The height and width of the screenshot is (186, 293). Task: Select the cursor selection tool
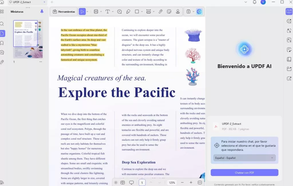(x=82, y=11)
